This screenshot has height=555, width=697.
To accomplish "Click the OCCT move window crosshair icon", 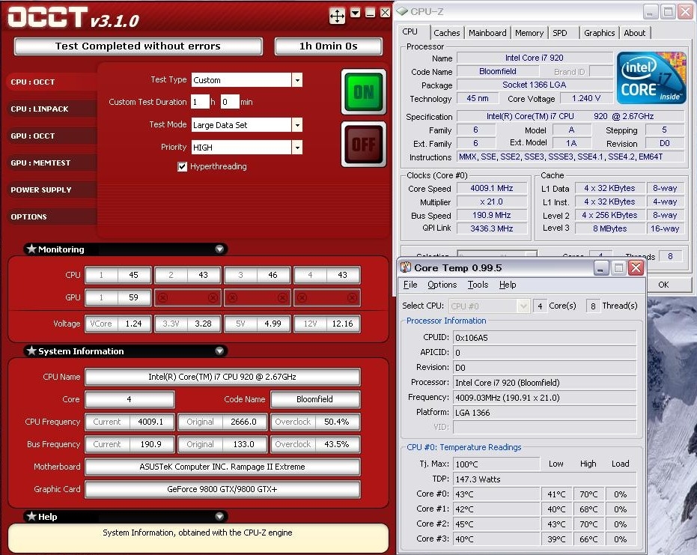I will [337, 16].
